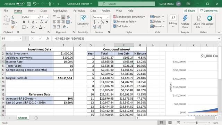Click the Increase Indent icon
This screenshot has height=125, width=222.
click(59, 27)
